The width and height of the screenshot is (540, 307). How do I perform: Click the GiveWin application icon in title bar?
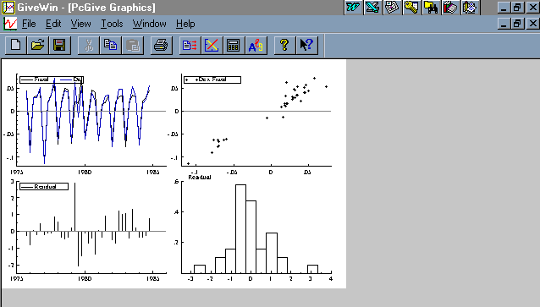pos(8,8)
